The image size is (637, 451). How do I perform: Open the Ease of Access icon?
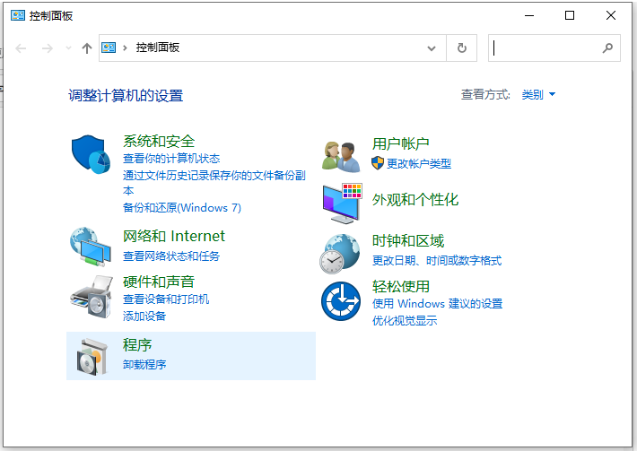click(x=341, y=300)
